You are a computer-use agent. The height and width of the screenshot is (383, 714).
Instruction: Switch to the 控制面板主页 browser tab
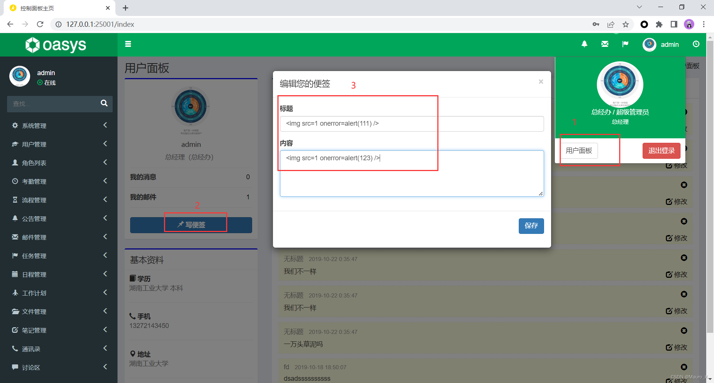(x=37, y=7)
